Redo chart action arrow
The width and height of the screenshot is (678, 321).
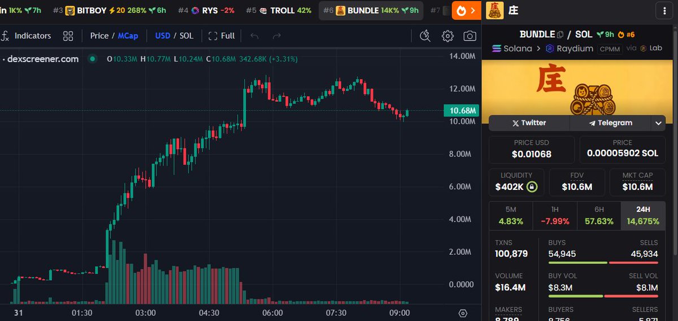(277, 36)
